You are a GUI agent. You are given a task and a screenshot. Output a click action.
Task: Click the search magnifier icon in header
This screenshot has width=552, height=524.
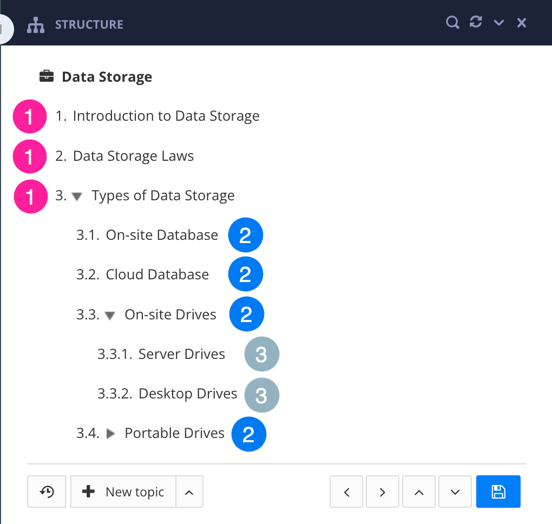tap(452, 23)
